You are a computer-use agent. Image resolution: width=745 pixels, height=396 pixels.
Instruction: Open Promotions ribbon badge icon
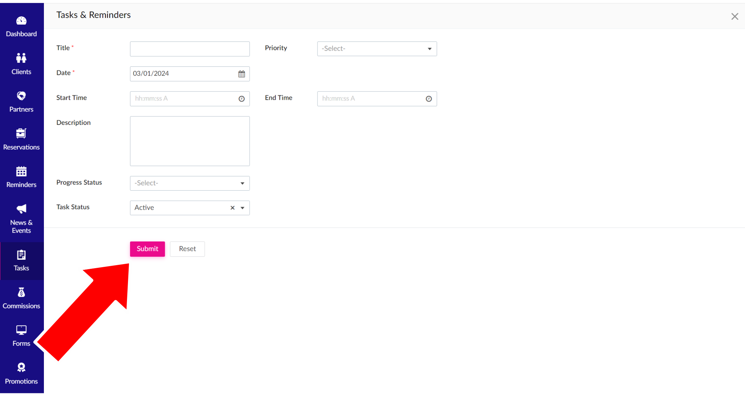(x=21, y=367)
